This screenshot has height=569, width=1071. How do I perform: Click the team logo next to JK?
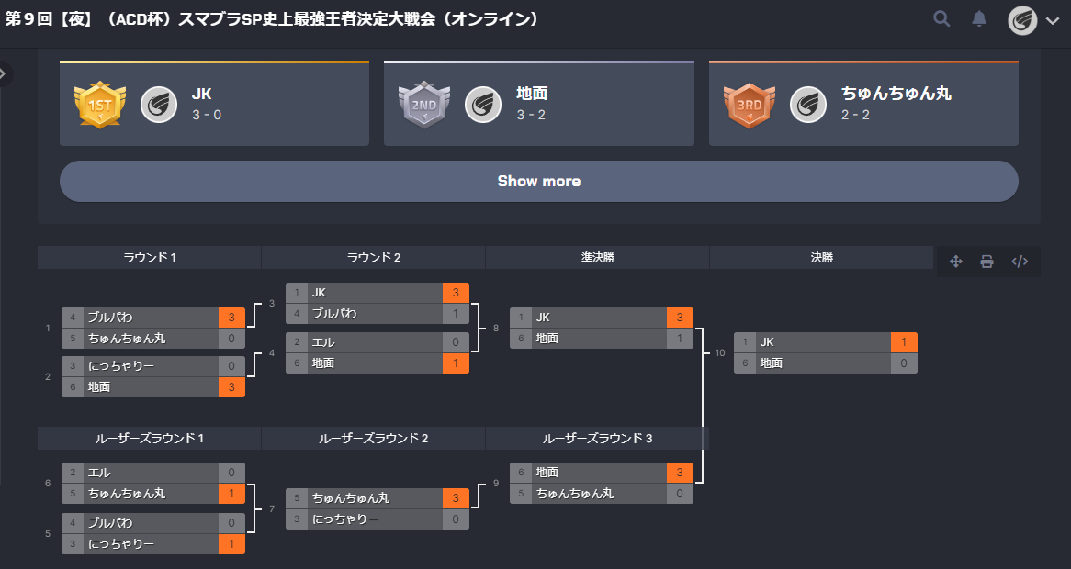[x=159, y=104]
